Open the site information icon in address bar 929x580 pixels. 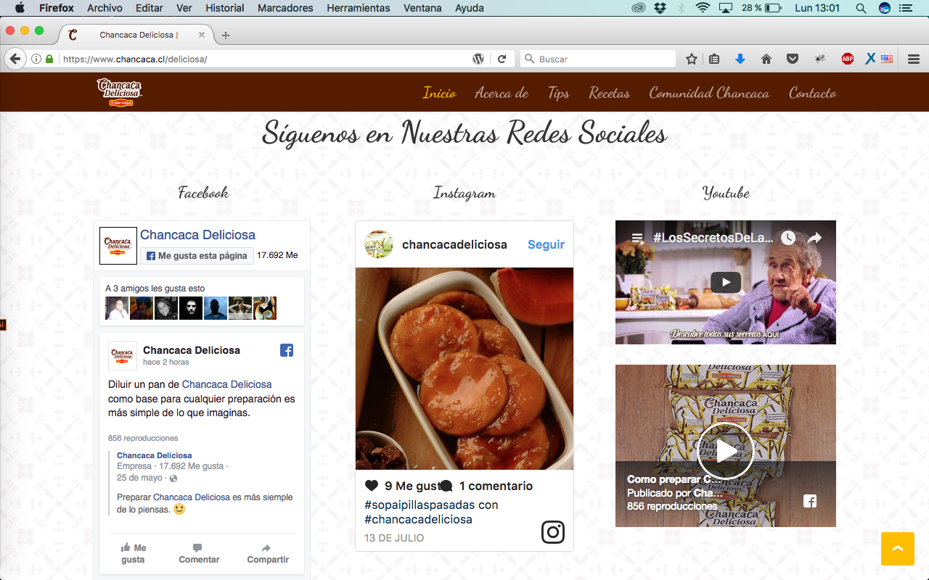(36, 59)
